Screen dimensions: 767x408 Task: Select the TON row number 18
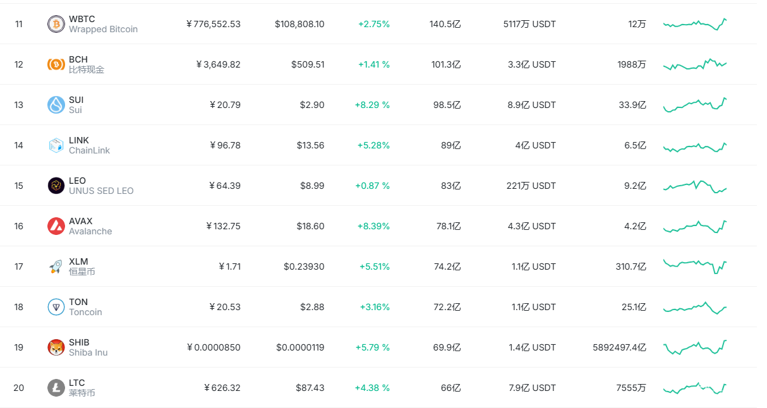19,307
